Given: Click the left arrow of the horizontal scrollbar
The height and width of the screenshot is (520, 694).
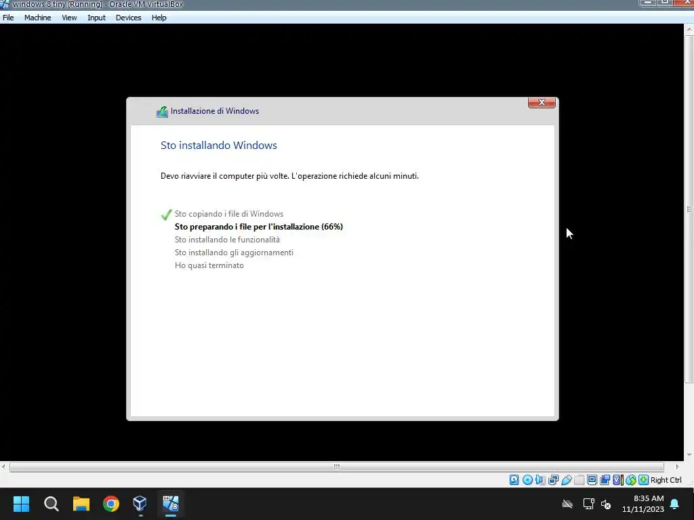Looking at the screenshot, I should [3, 467].
